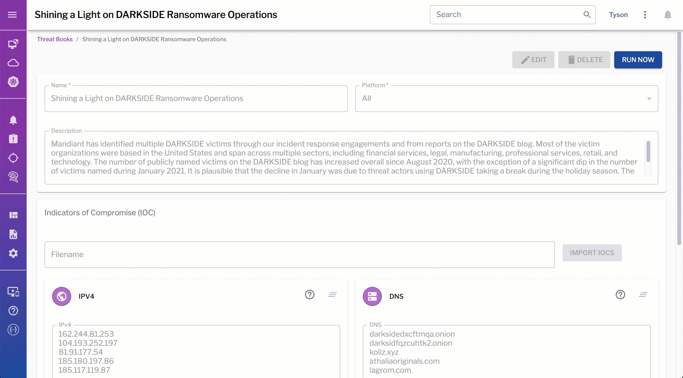Click the IMPORT IOCS button
Screen dimensions: 683x378
(592, 253)
